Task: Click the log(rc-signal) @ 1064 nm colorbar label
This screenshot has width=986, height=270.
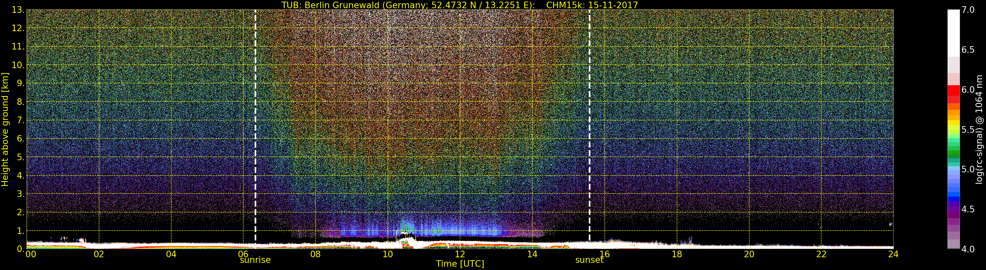Action: (x=979, y=129)
